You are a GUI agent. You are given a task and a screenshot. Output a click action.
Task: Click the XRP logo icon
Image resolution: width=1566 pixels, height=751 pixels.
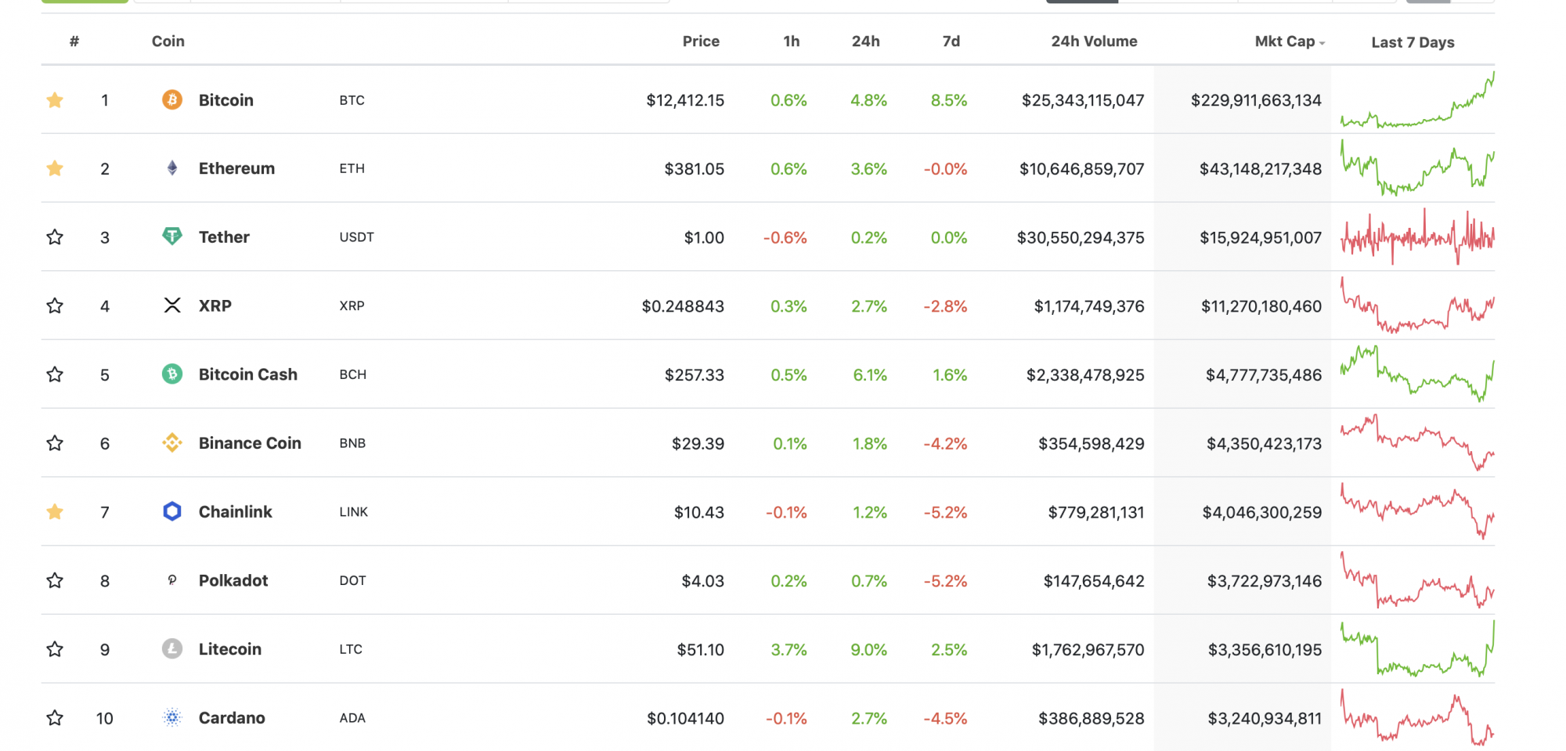172,305
